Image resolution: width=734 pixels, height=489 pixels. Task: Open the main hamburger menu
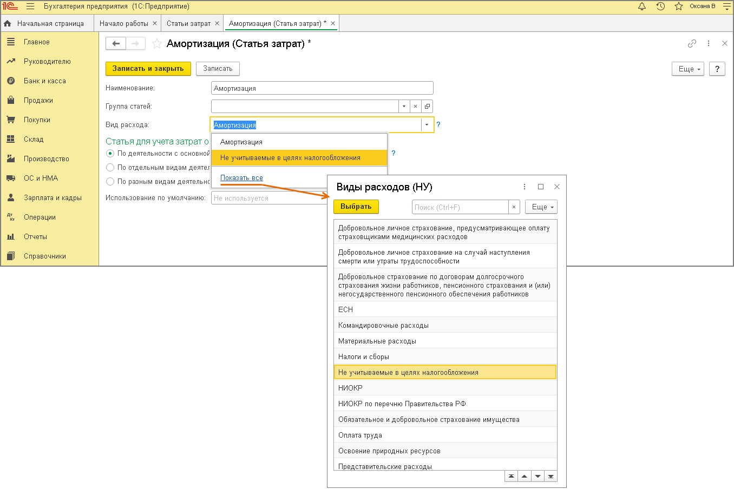30,6
